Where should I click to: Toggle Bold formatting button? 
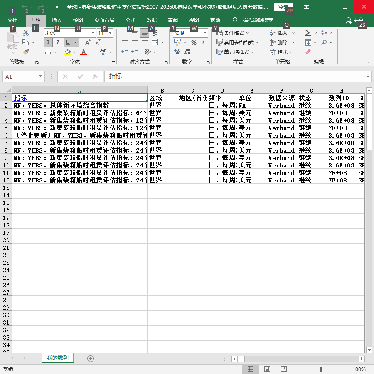point(48,42)
